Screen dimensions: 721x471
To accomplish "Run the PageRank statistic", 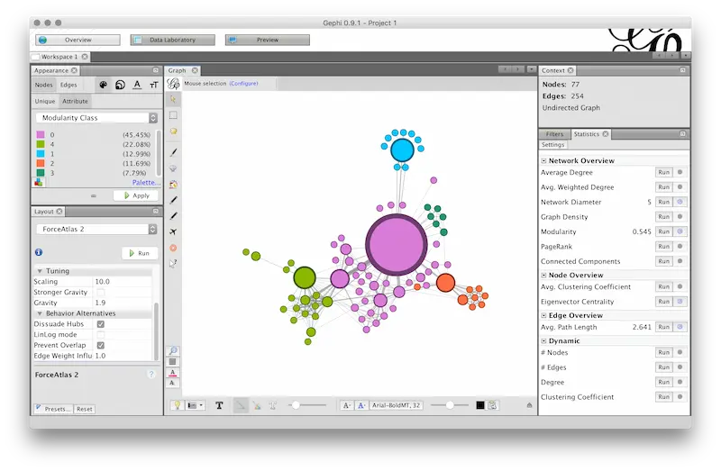I will (x=663, y=246).
